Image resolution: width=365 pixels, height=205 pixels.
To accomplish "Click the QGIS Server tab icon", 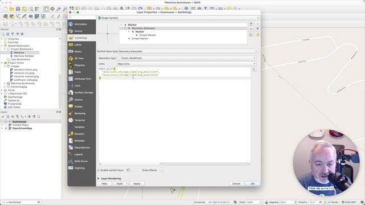I will [x=71, y=161].
